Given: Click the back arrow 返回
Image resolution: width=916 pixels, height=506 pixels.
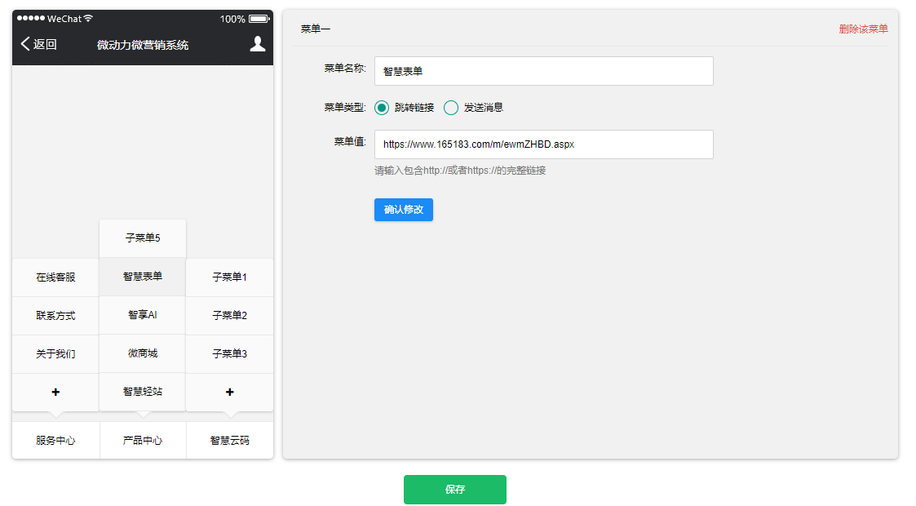Looking at the screenshot, I should tap(38, 44).
